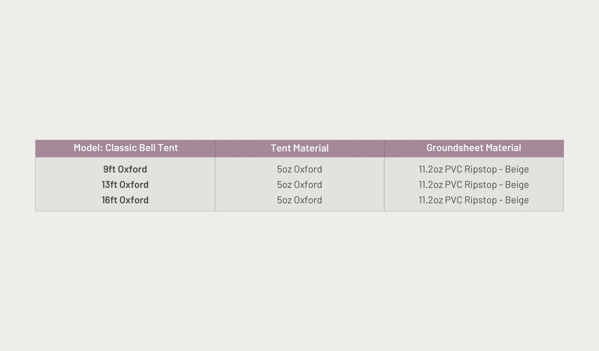Click the 'Groundsheet Material' column header

point(474,148)
